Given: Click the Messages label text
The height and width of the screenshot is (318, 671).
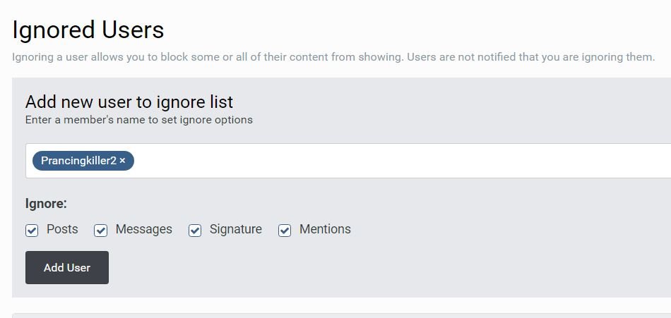Looking at the screenshot, I should pyautogui.click(x=143, y=229).
